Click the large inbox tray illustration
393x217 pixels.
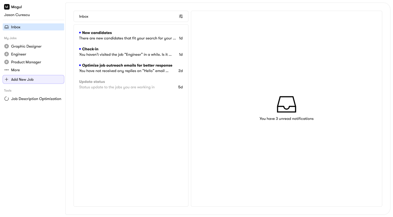286,104
